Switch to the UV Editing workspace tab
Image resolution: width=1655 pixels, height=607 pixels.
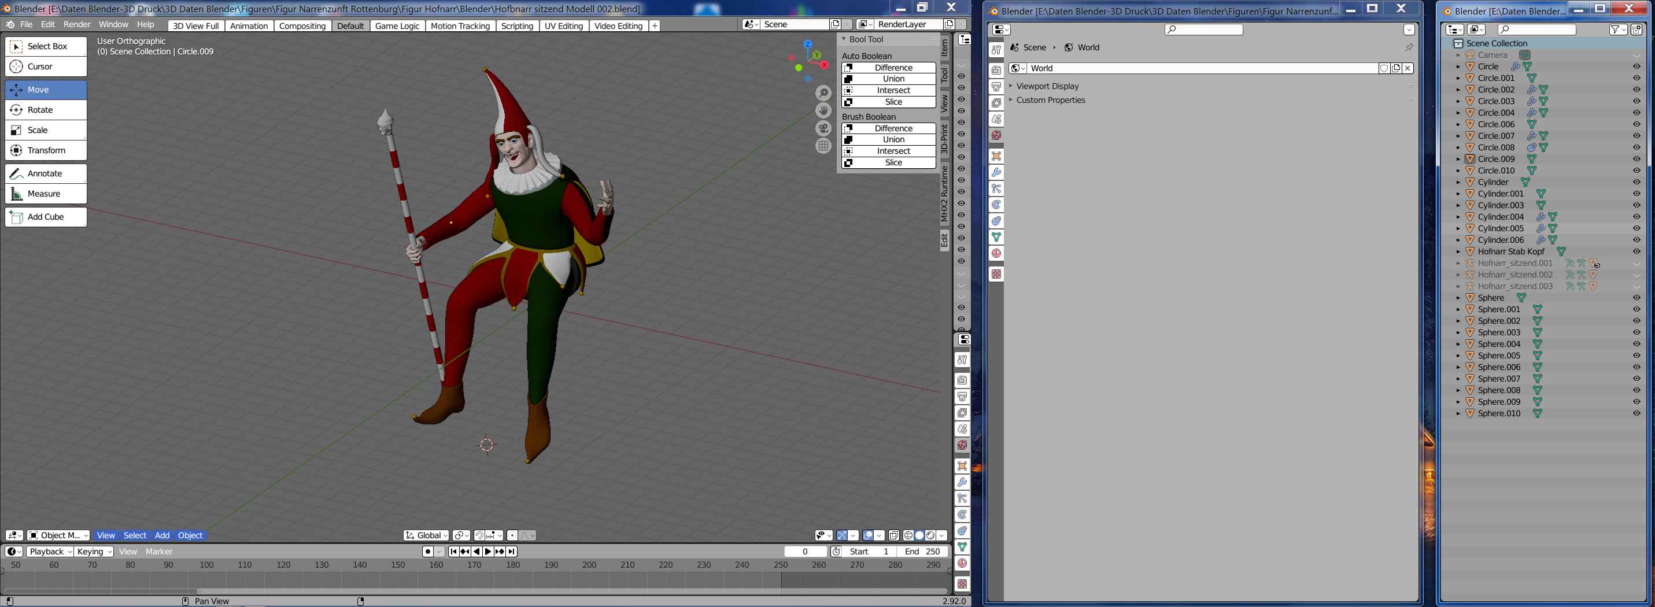click(563, 25)
